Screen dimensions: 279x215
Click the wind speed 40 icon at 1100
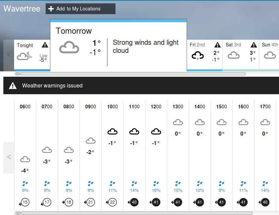[134, 203]
